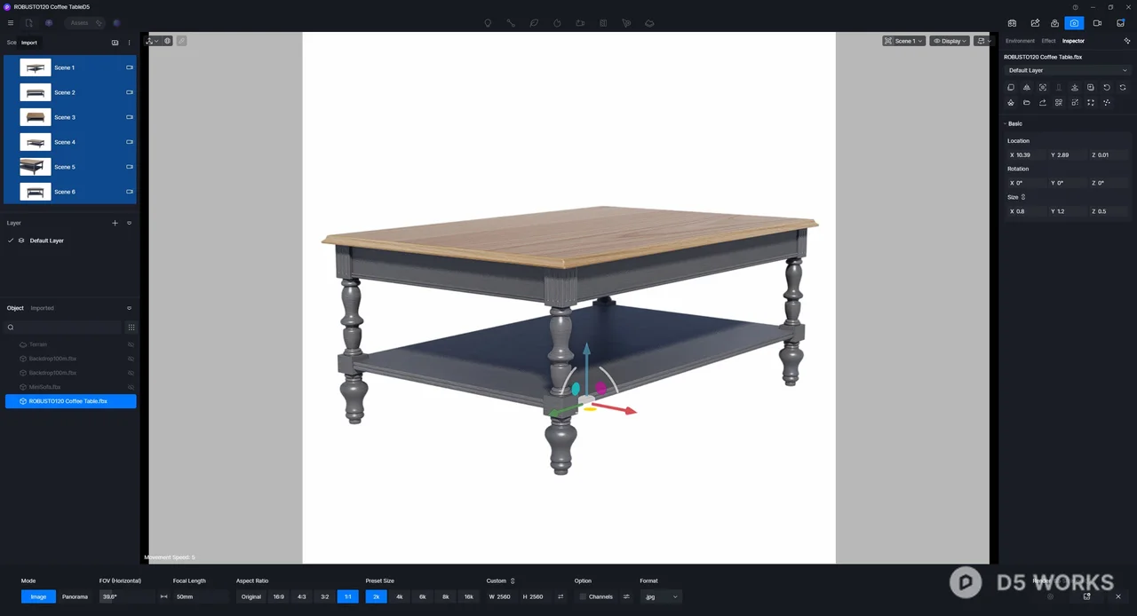Open the Default Layer dropdown in Inspector
The width and height of the screenshot is (1137, 616).
click(1067, 70)
